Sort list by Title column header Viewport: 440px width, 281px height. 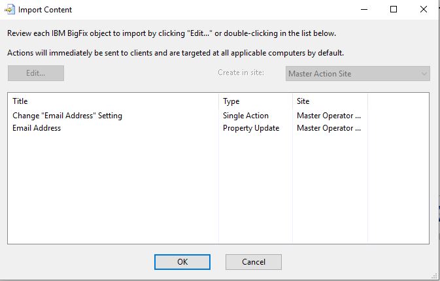(x=20, y=101)
